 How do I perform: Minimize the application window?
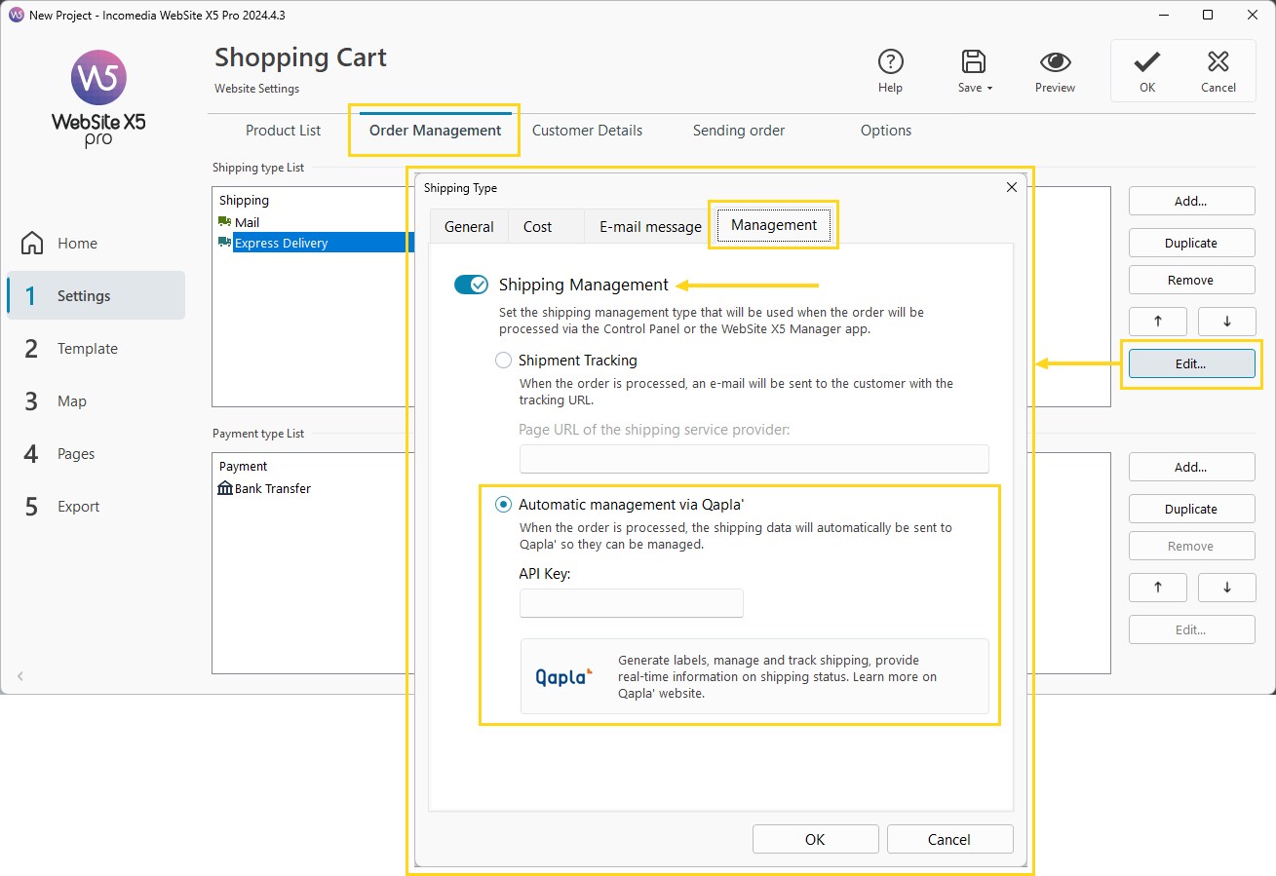1163,15
